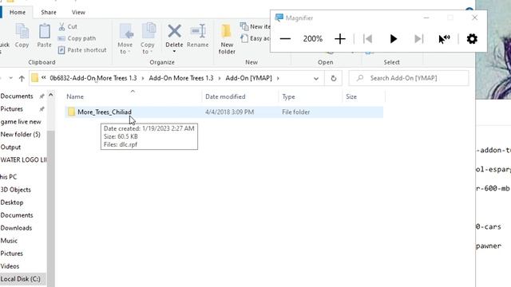Zoom in with Magnifier plus button
The width and height of the screenshot is (511, 287).
click(340, 39)
